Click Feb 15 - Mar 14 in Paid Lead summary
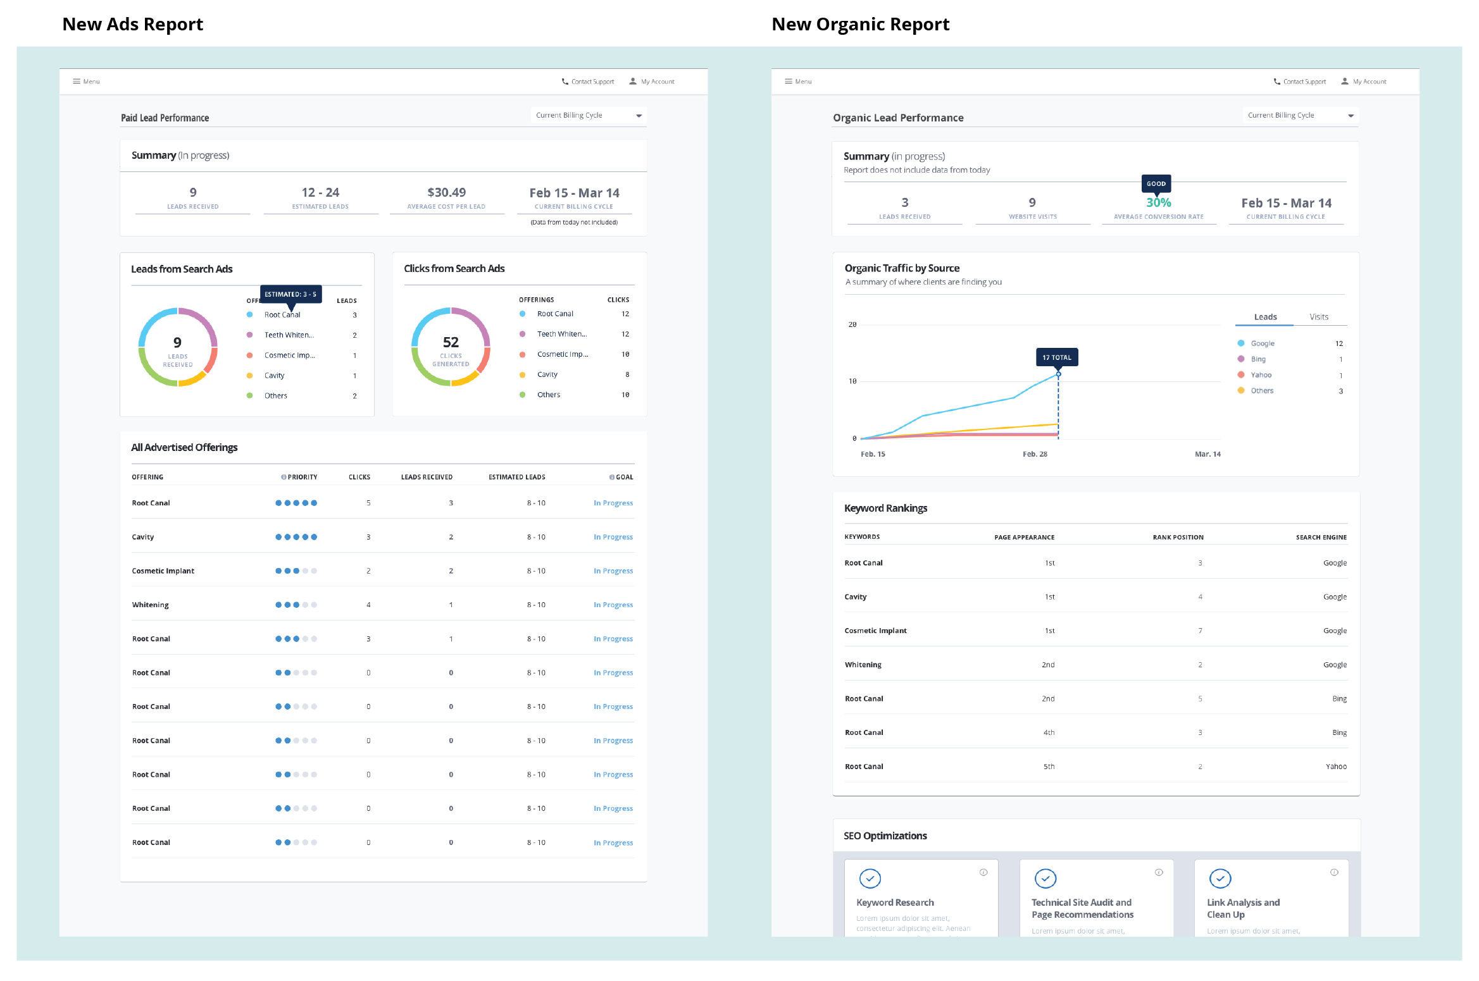 (574, 193)
